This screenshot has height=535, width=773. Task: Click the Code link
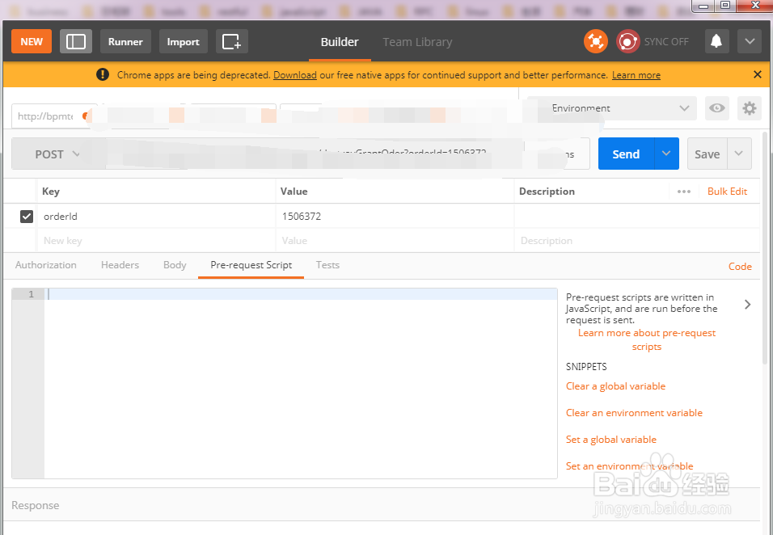[740, 266]
